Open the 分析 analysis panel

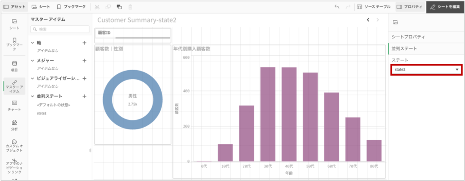14,125
